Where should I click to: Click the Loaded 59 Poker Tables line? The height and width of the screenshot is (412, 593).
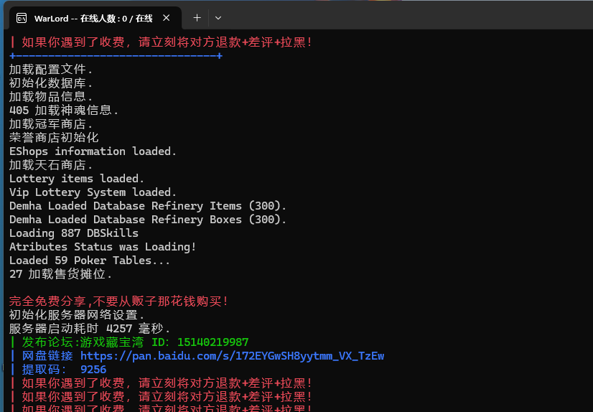pyautogui.click(x=90, y=261)
